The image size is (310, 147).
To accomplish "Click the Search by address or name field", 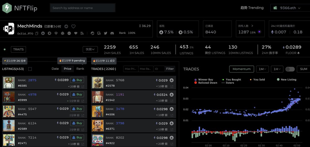I will (82, 8).
